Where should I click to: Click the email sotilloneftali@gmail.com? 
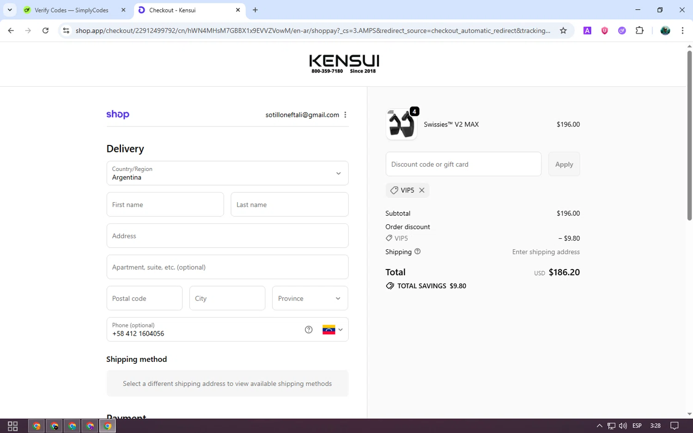click(302, 115)
